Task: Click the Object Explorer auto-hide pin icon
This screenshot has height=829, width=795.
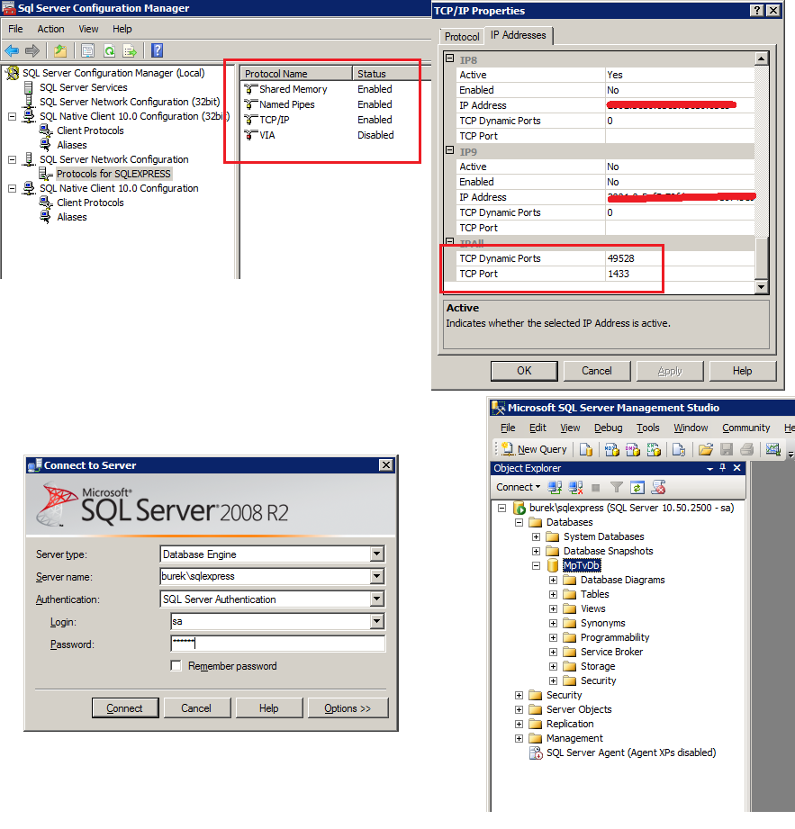Action: (x=723, y=468)
